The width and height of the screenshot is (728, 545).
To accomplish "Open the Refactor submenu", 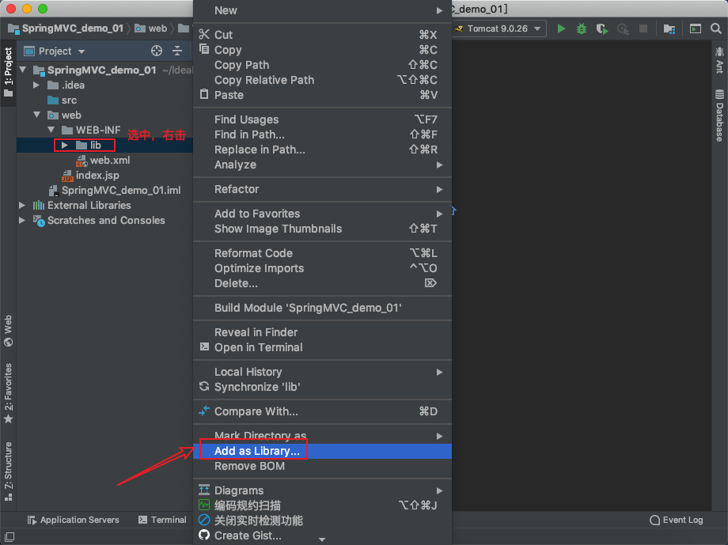I will tap(322, 189).
